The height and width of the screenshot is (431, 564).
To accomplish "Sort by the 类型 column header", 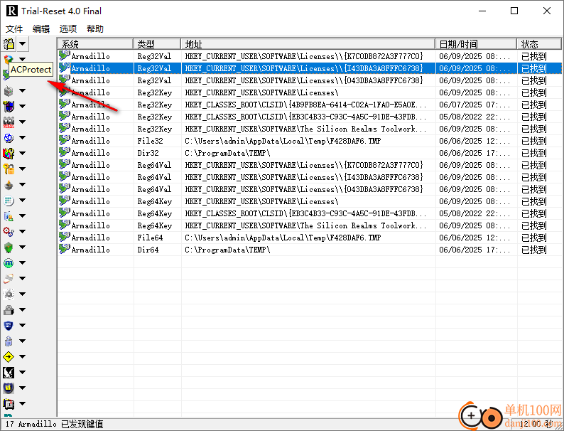I will click(157, 44).
